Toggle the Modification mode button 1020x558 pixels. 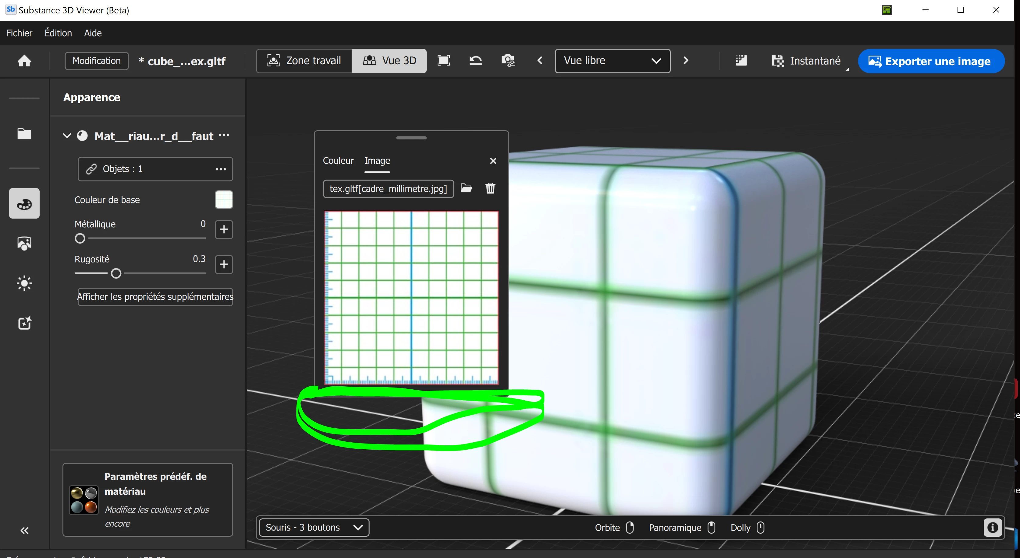(97, 61)
